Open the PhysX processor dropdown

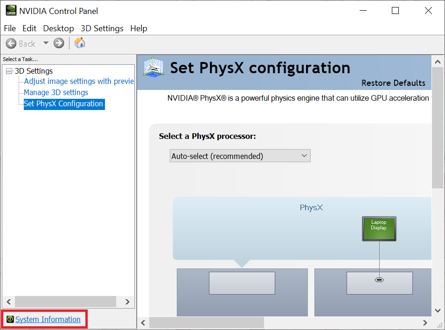240,156
